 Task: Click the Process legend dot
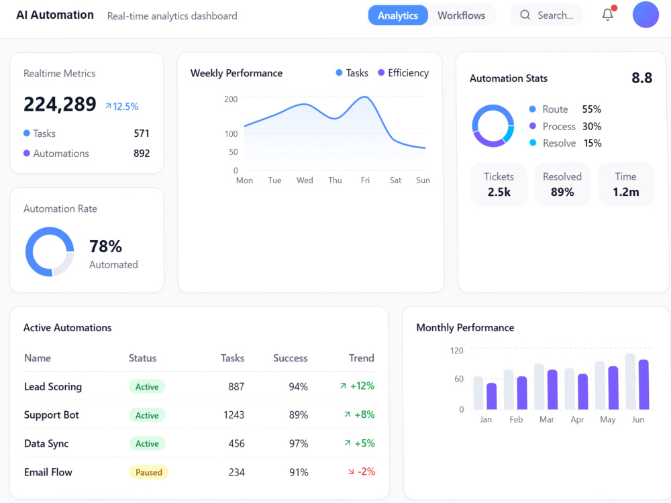532,126
